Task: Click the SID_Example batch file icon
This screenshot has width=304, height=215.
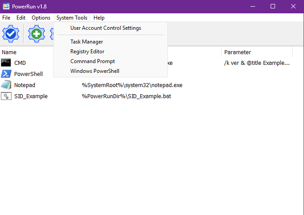Action: click(6, 96)
